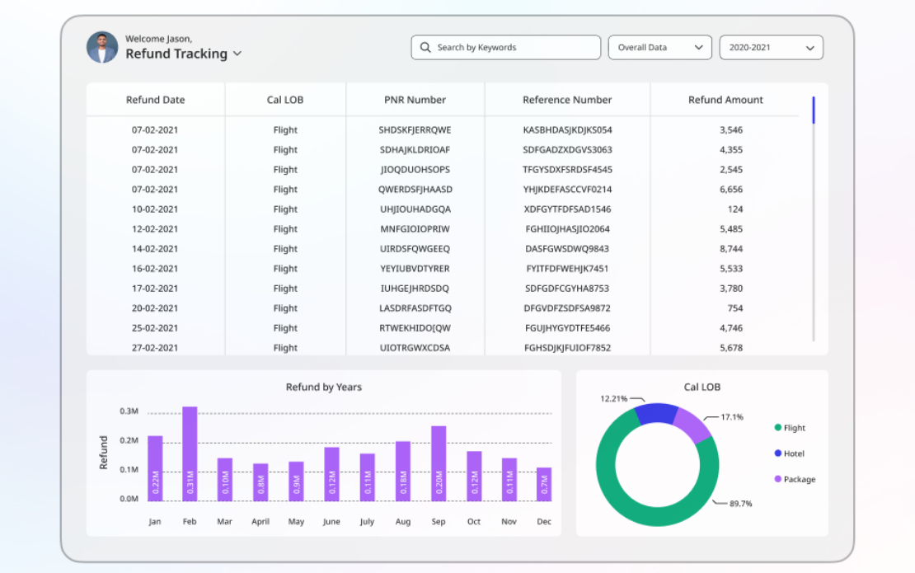Click refund amount 3,546
Screen dimensions: 915x573
coord(731,130)
